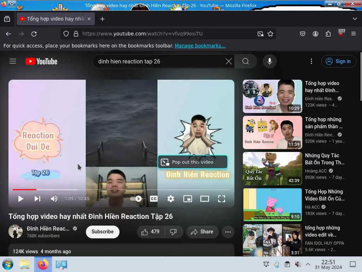Open a new browser tab
362x272 pixels.
(x=102, y=19)
